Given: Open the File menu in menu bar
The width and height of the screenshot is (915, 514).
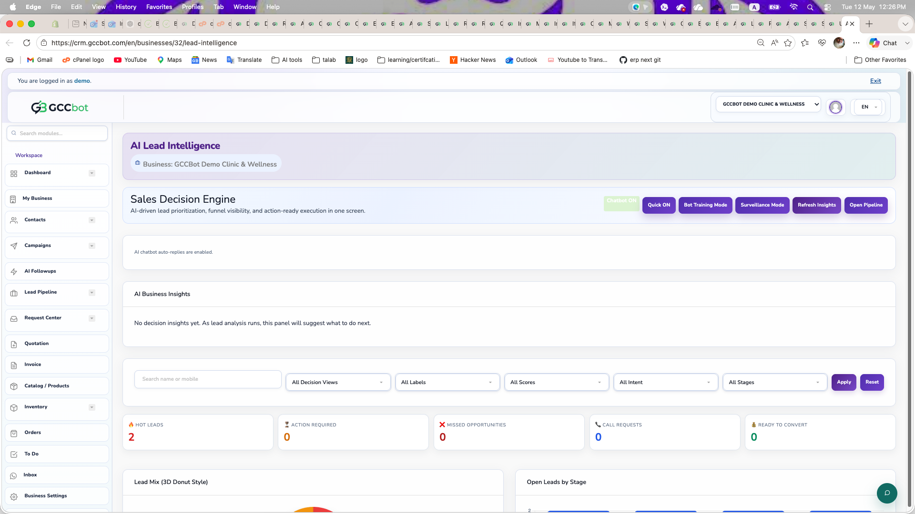Looking at the screenshot, I should 56,7.
